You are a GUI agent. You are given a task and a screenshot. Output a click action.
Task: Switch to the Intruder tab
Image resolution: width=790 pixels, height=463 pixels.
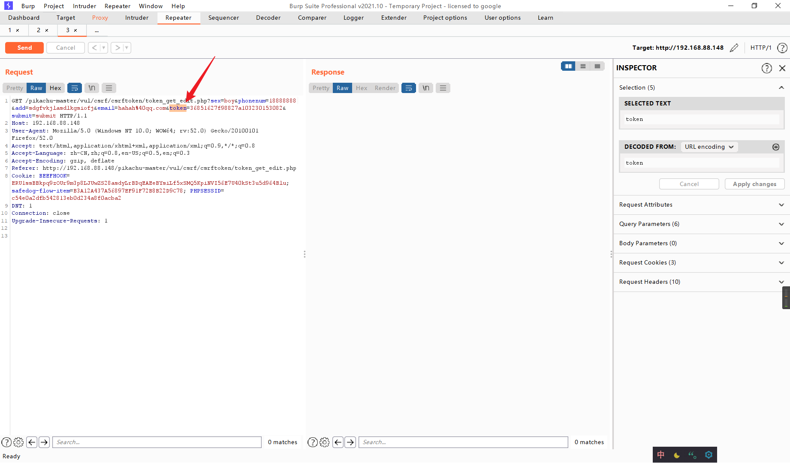coord(136,18)
